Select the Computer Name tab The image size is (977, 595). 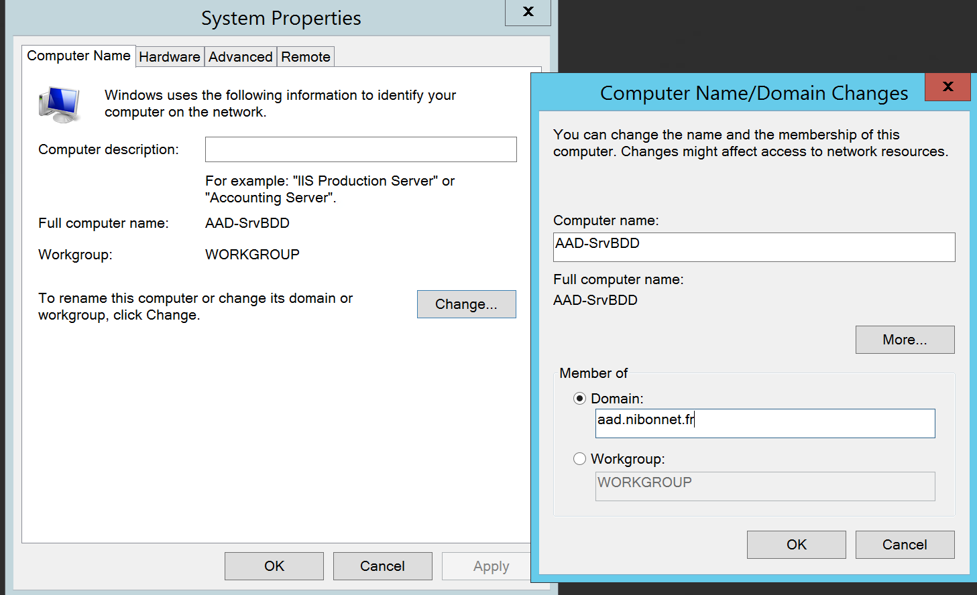(78, 56)
